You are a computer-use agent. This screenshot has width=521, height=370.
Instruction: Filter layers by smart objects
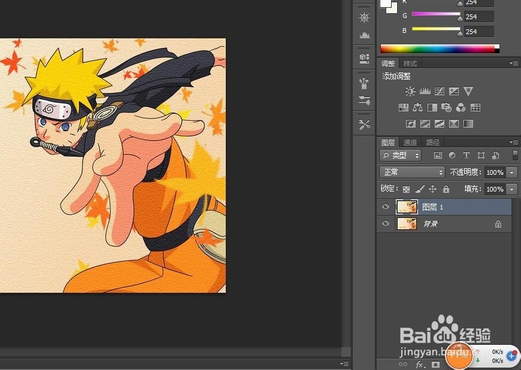495,155
